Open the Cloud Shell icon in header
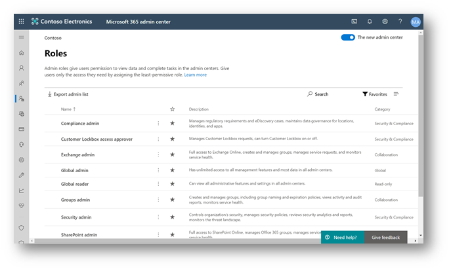The height and width of the screenshot is (271, 451). (x=354, y=21)
